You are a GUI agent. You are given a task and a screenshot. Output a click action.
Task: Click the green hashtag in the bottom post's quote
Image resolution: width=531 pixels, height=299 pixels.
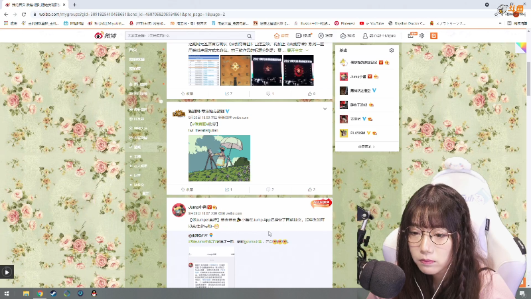tap(201, 242)
